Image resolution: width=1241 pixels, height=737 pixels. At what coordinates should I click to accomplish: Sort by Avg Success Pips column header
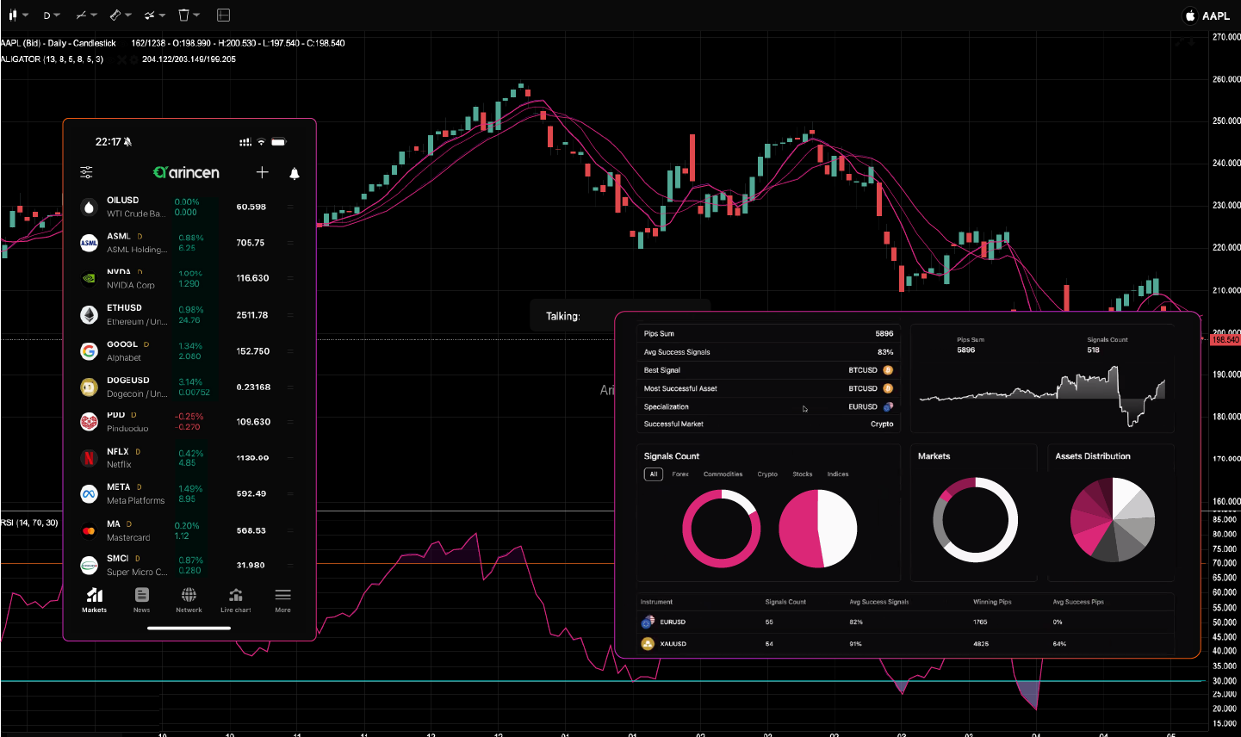[1078, 602]
